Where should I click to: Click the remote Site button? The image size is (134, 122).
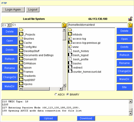click(x=124, y=87)
